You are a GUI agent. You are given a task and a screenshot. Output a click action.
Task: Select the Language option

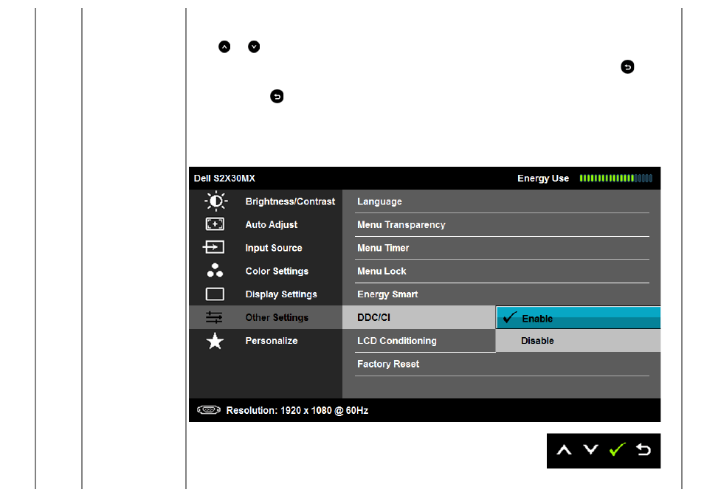point(502,201)
